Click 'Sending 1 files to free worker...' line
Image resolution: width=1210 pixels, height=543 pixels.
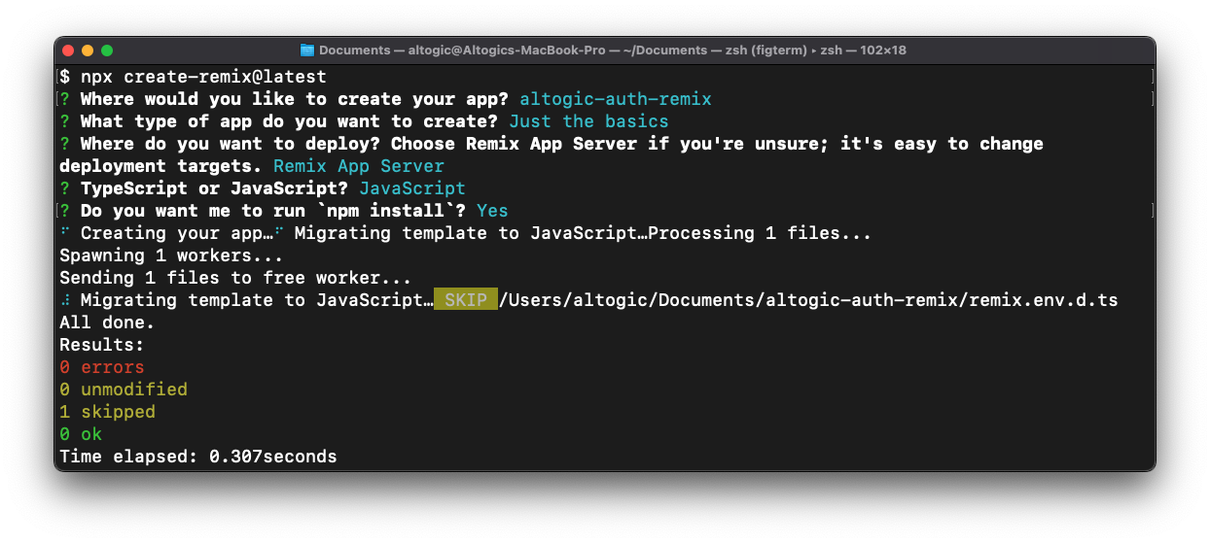click(x=235, y=278)
